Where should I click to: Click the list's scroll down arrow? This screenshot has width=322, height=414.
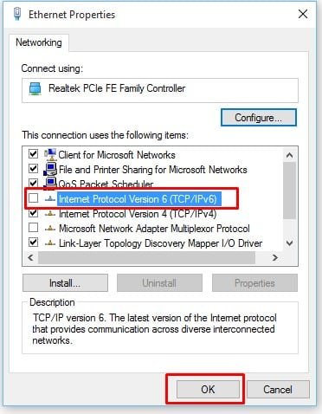pos(289,243)
